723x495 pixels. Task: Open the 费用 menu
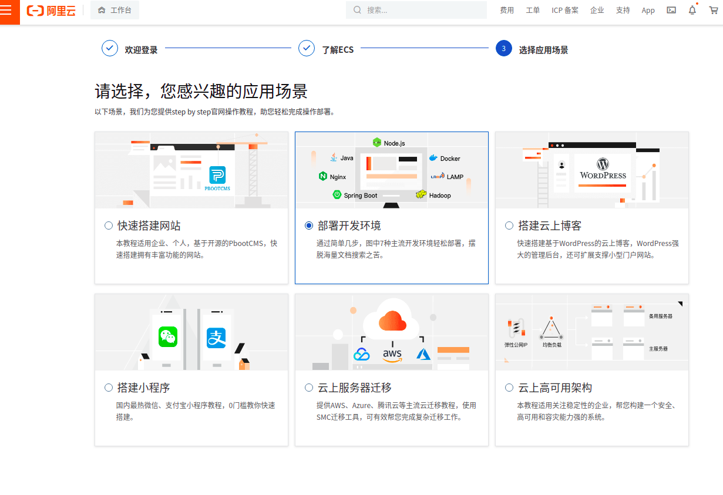(x=507, y=11)
